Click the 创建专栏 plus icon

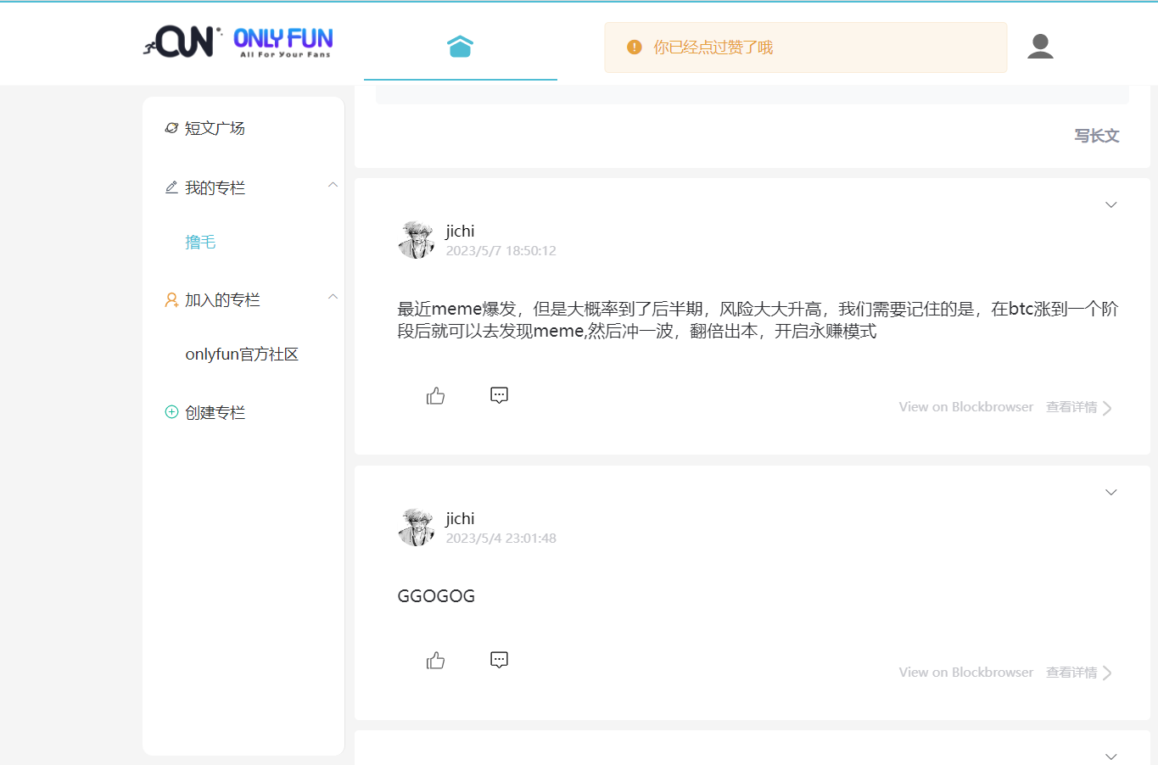(171, 411)
